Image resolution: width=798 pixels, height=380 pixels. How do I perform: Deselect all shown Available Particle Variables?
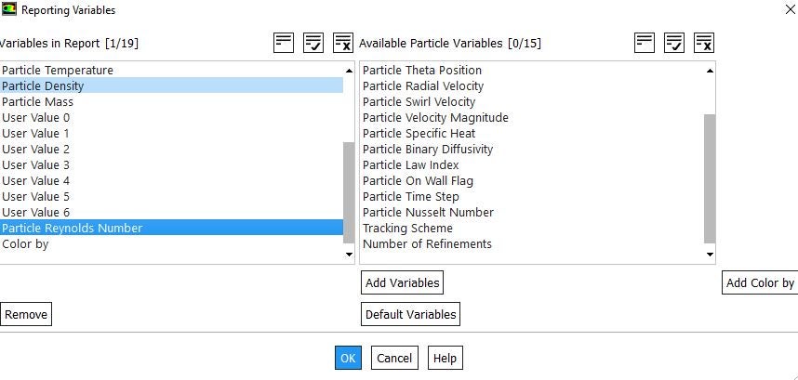click(x=704, y=43)
